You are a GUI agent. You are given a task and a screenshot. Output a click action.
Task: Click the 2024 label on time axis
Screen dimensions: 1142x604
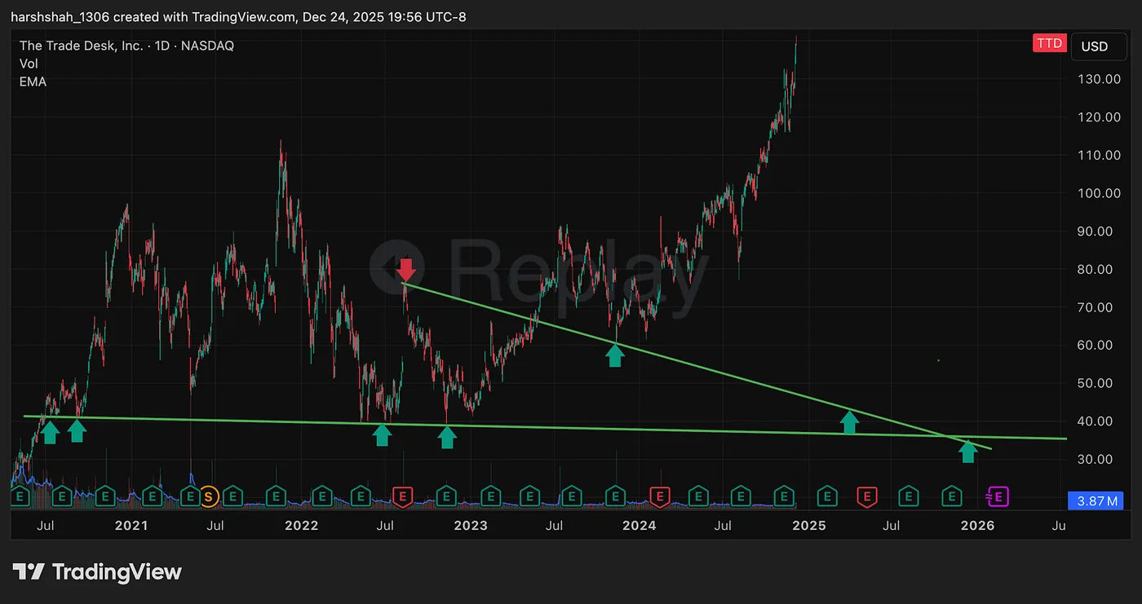tap(640, 526)
